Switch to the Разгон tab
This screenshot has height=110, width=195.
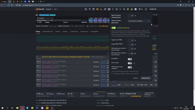pyautogui.click(x=58, y=31)
